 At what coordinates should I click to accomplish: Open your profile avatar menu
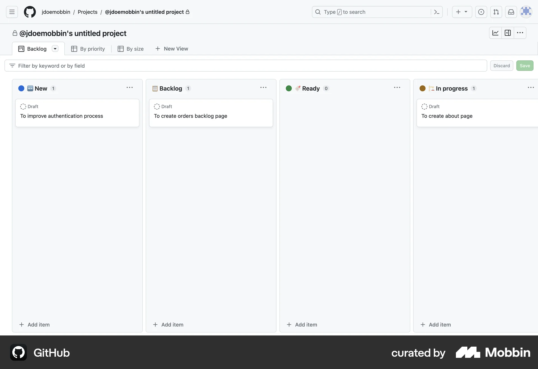click(x=526, y=12)
